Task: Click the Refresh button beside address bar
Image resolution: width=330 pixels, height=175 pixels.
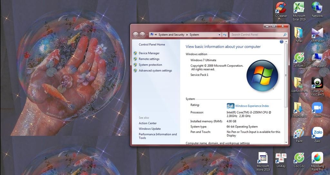Action: (225, 35)
